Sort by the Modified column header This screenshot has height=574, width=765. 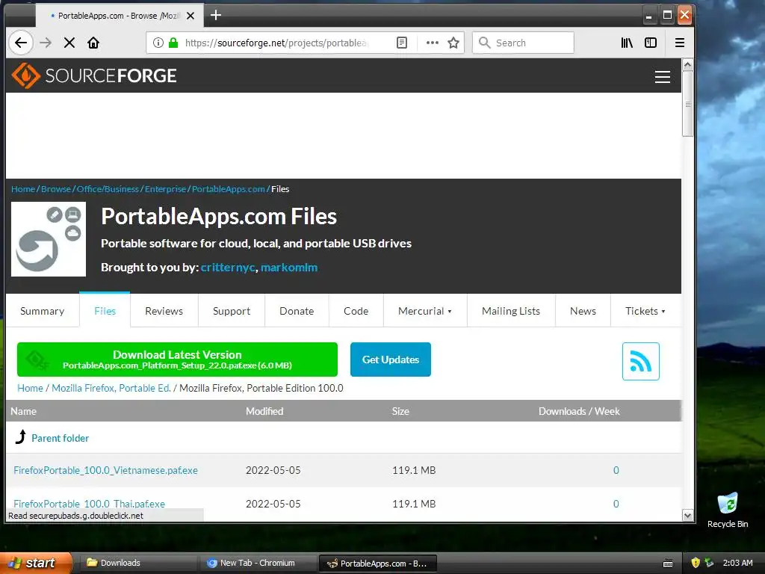(264, 412)
